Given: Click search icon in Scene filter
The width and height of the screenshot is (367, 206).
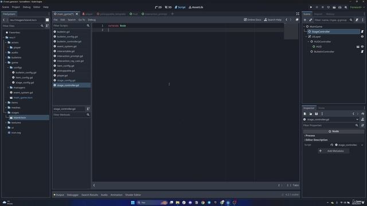Looking at the screenshot, I should tap(351, 20).
